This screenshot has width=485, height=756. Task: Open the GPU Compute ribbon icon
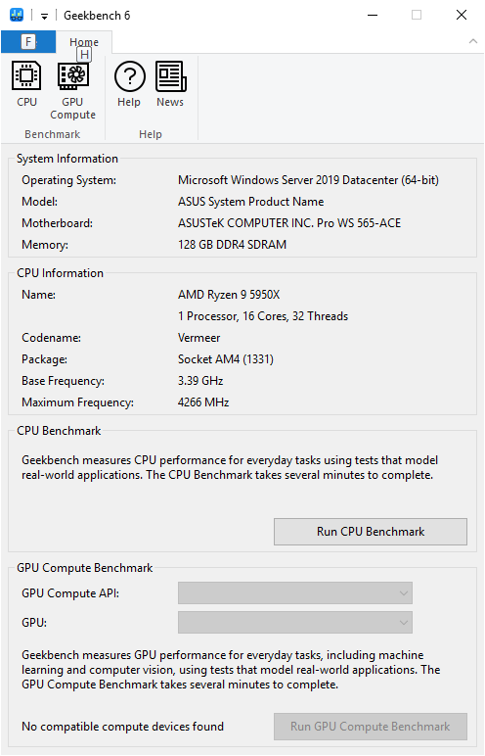(x=72, y=90)
